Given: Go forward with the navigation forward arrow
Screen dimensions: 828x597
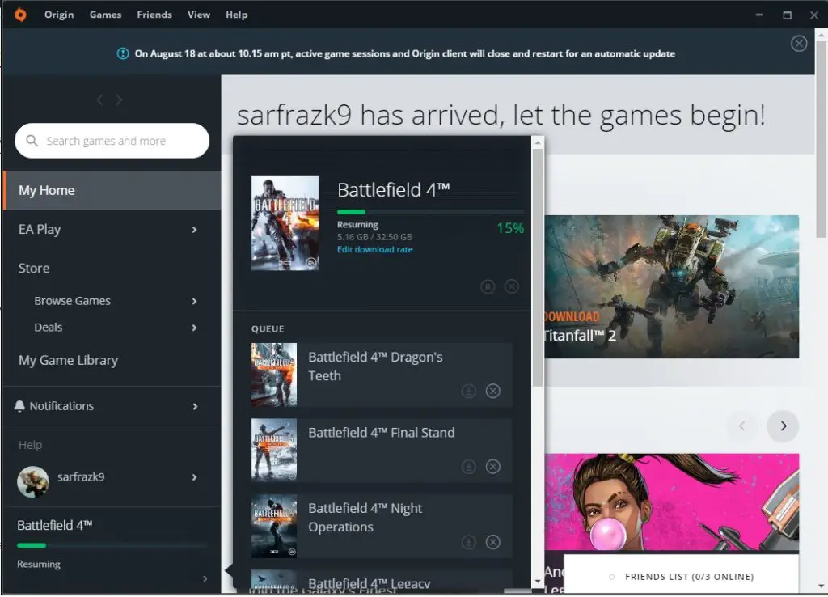Looking at the screenshot, I should [x=119, y=99].
